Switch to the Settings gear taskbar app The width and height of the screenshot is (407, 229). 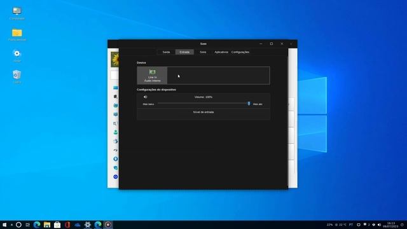pos(88,225)
